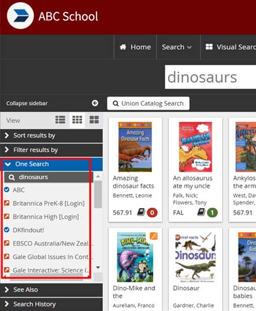
Task: Click An allosaurus ate my uncle title
Action: 193,182
